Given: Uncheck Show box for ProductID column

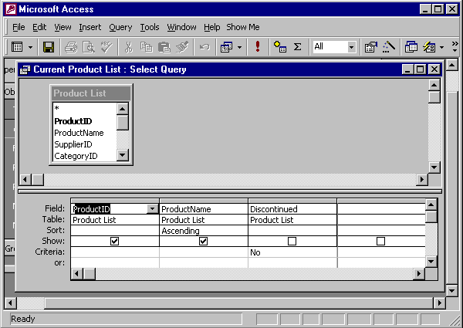Looking at the screenshot, I should pos(114,242).
